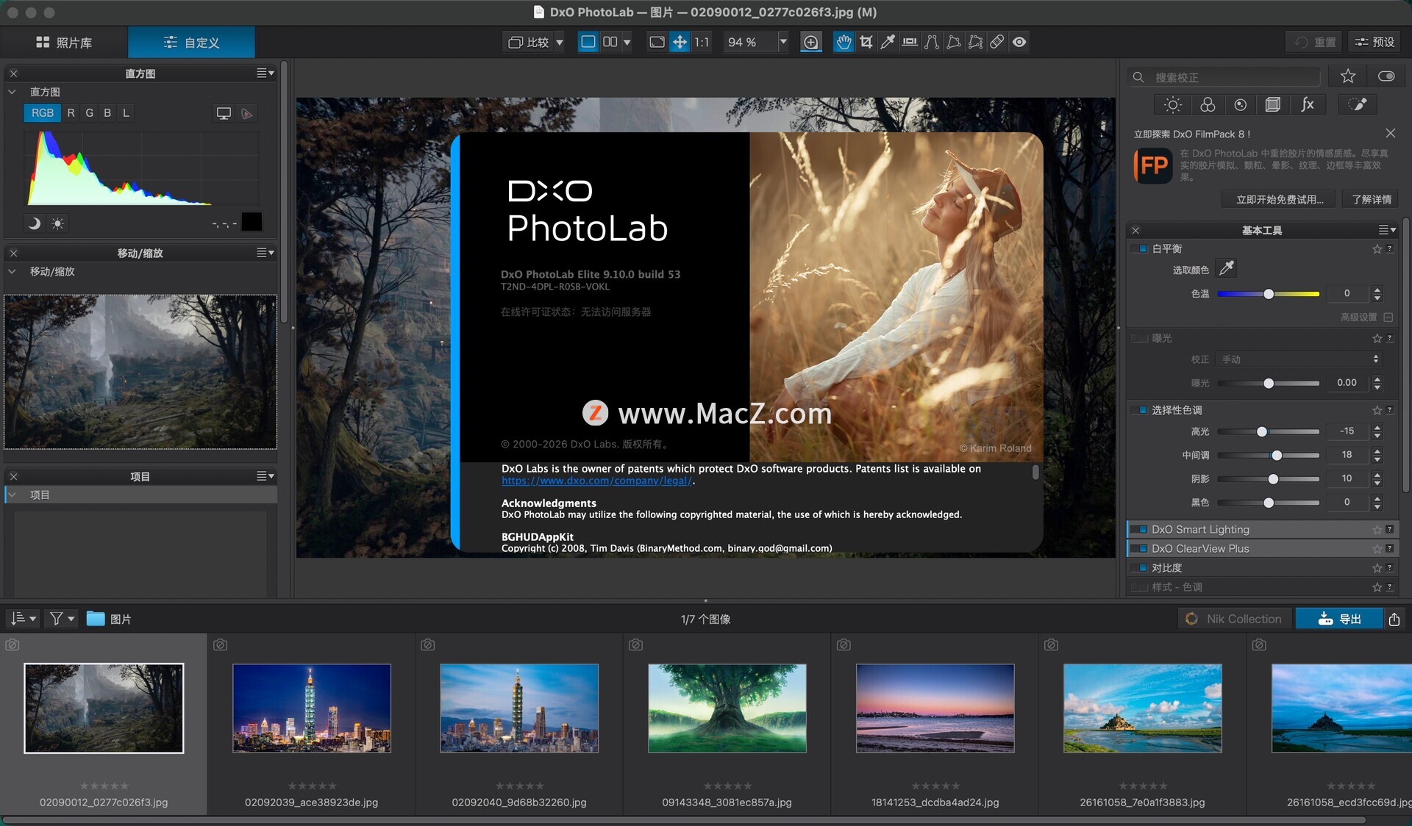The height and width of the screenshot is (826, 1412).
Task: Toggle DxO Smart Lighting on or off
Action: [1140, 529]
